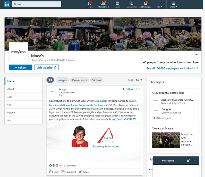Expand the Me dropdown menu
The width and height of the screenshot is (205, 177).
click(159, 7)
